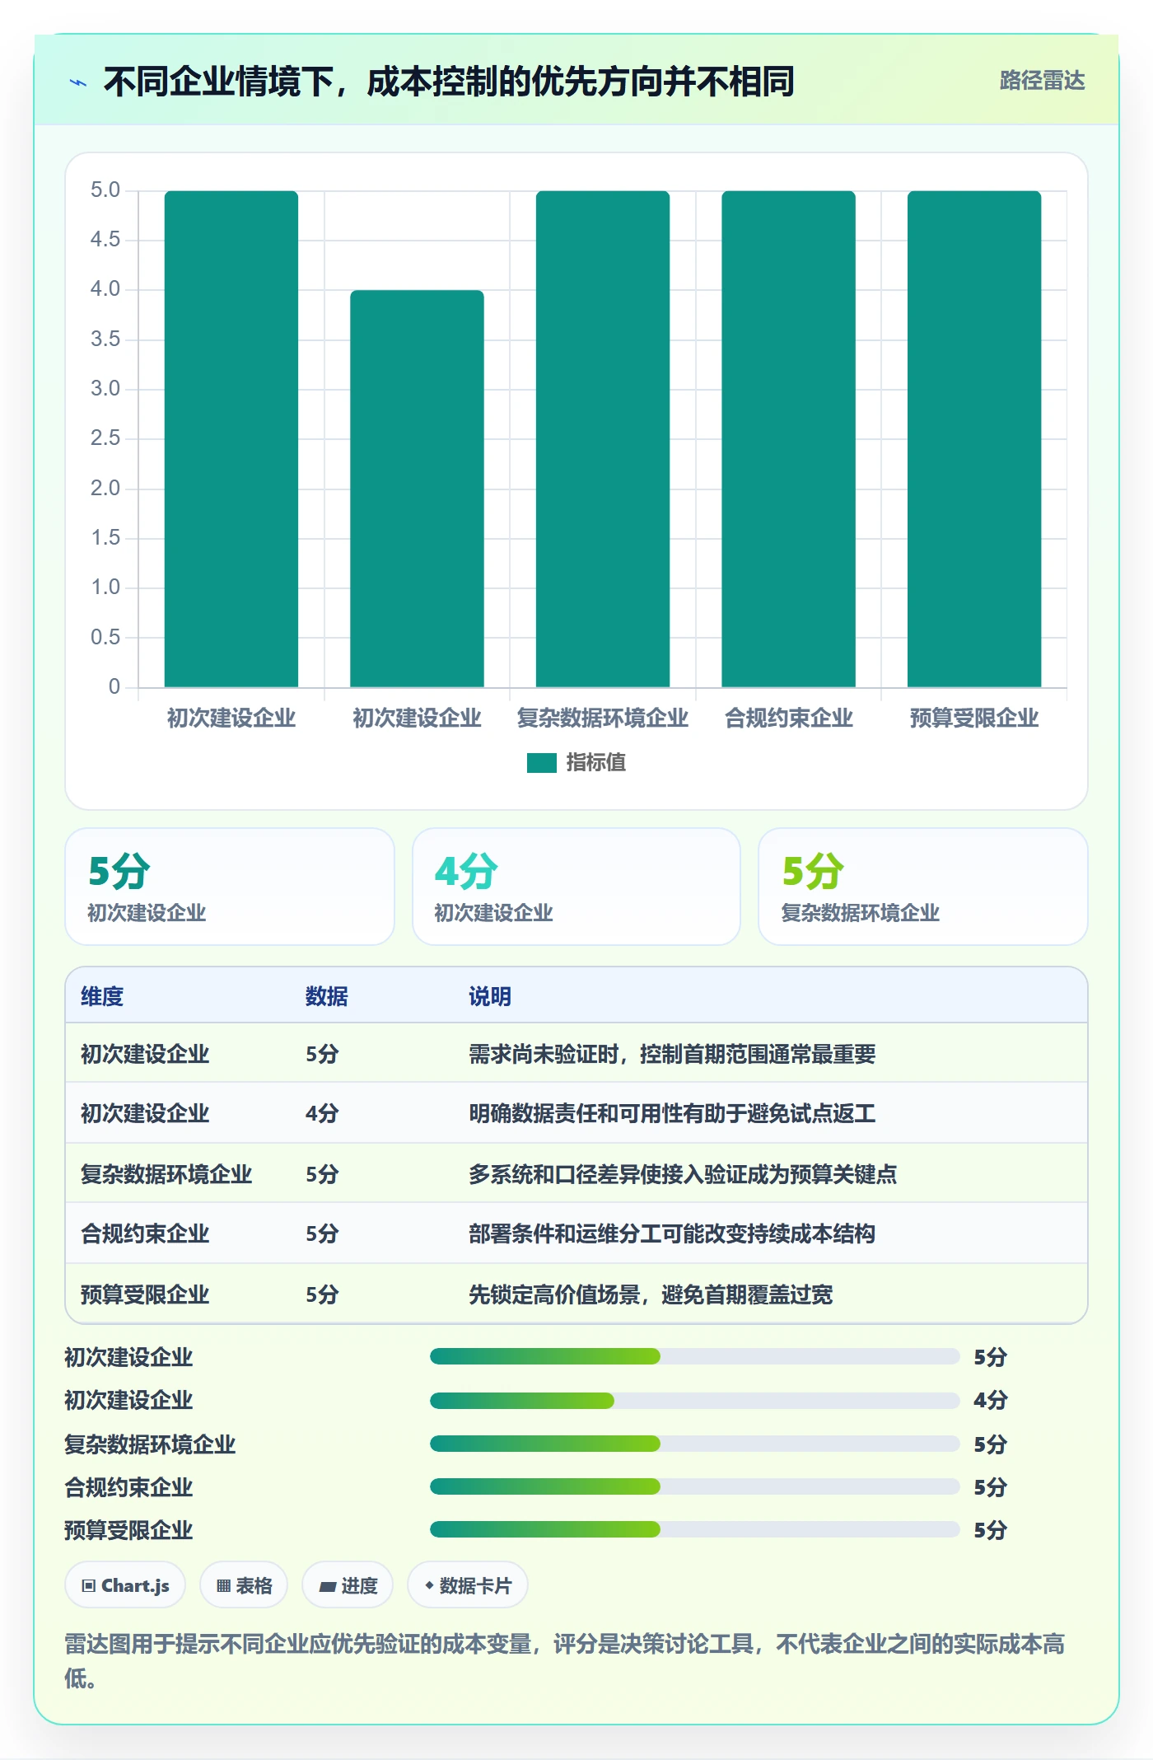1153x1760 pixels.
Task: Select the 合规约束企业 chart bar
Action: pos(788,439)
